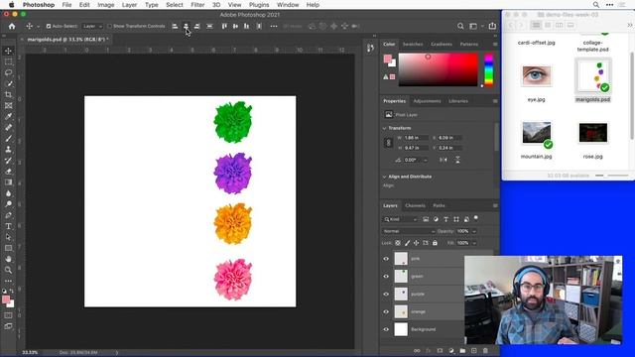Open layer Fill dropdown arrow

pyautogui.click(x=474, y=243)
